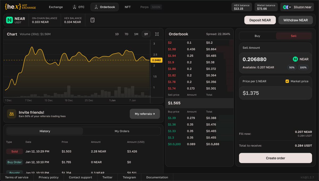Click the chart collapse arrows icon
The image size is (319, 181).
pos(157,34)
